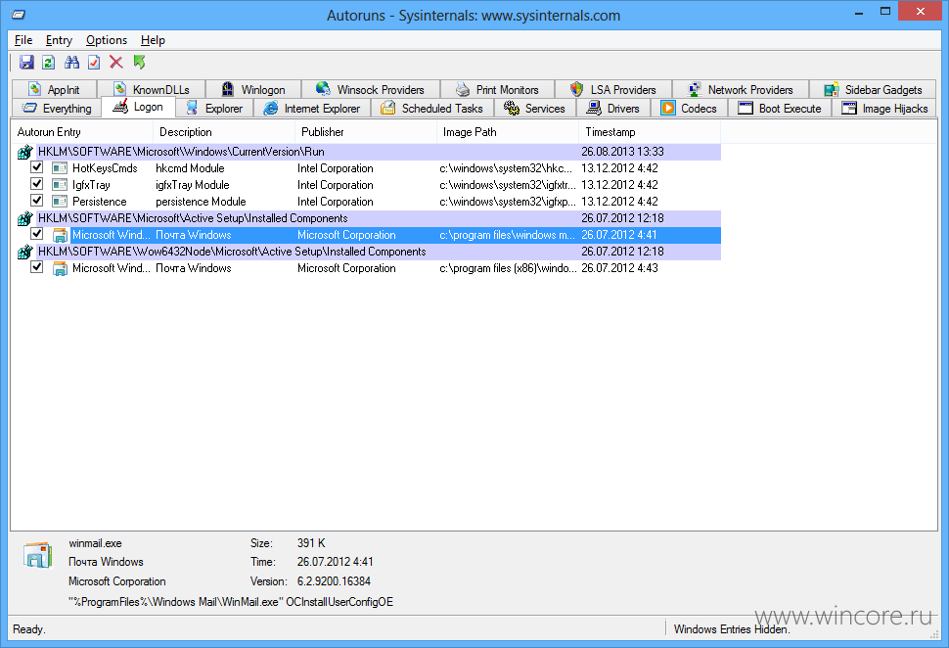Click mail icon of the program files (x86) entry
The image size is (949, 648).
60,268
